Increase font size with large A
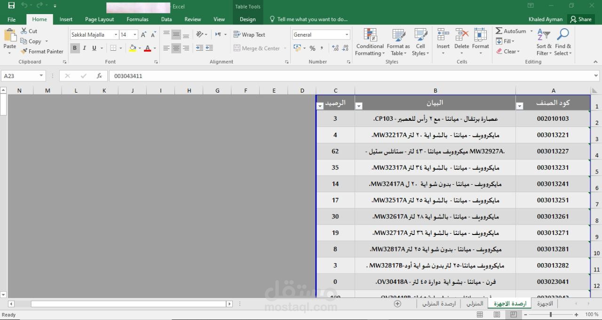 [144, 35]
